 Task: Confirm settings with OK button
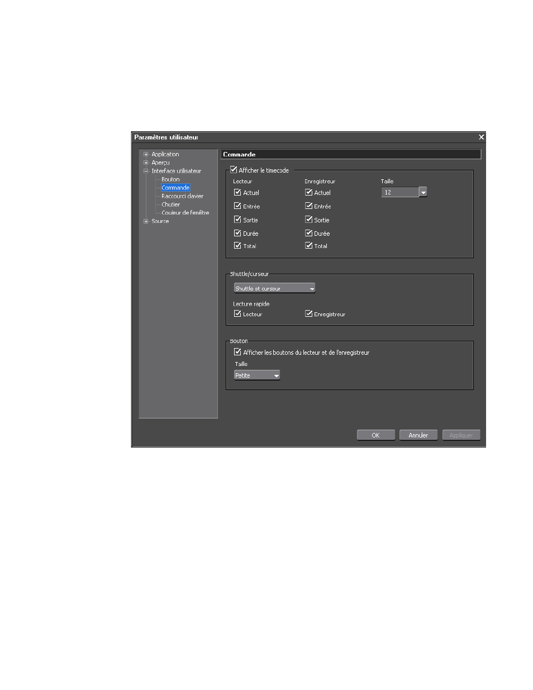[376, 435]
